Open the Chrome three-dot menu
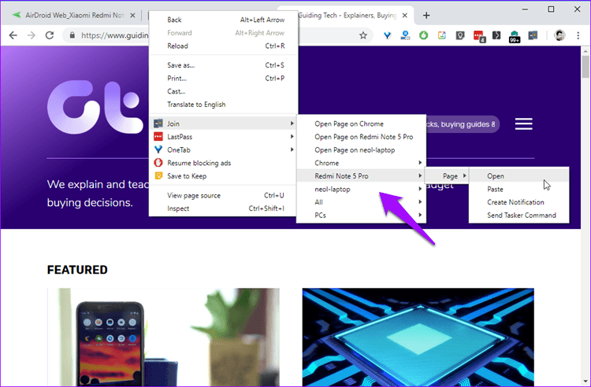 tap(578, 35)
